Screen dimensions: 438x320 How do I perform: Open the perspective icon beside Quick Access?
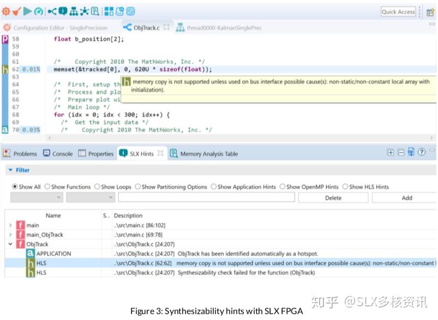point(430,13)
